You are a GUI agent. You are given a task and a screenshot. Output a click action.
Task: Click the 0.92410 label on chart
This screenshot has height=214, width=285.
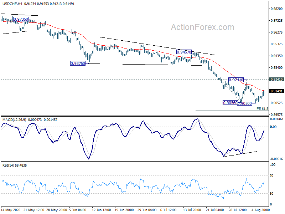pos(236,80)
